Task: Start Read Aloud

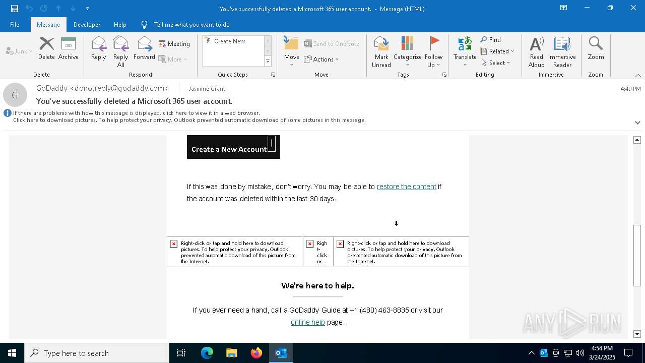Action: (537, 52)
